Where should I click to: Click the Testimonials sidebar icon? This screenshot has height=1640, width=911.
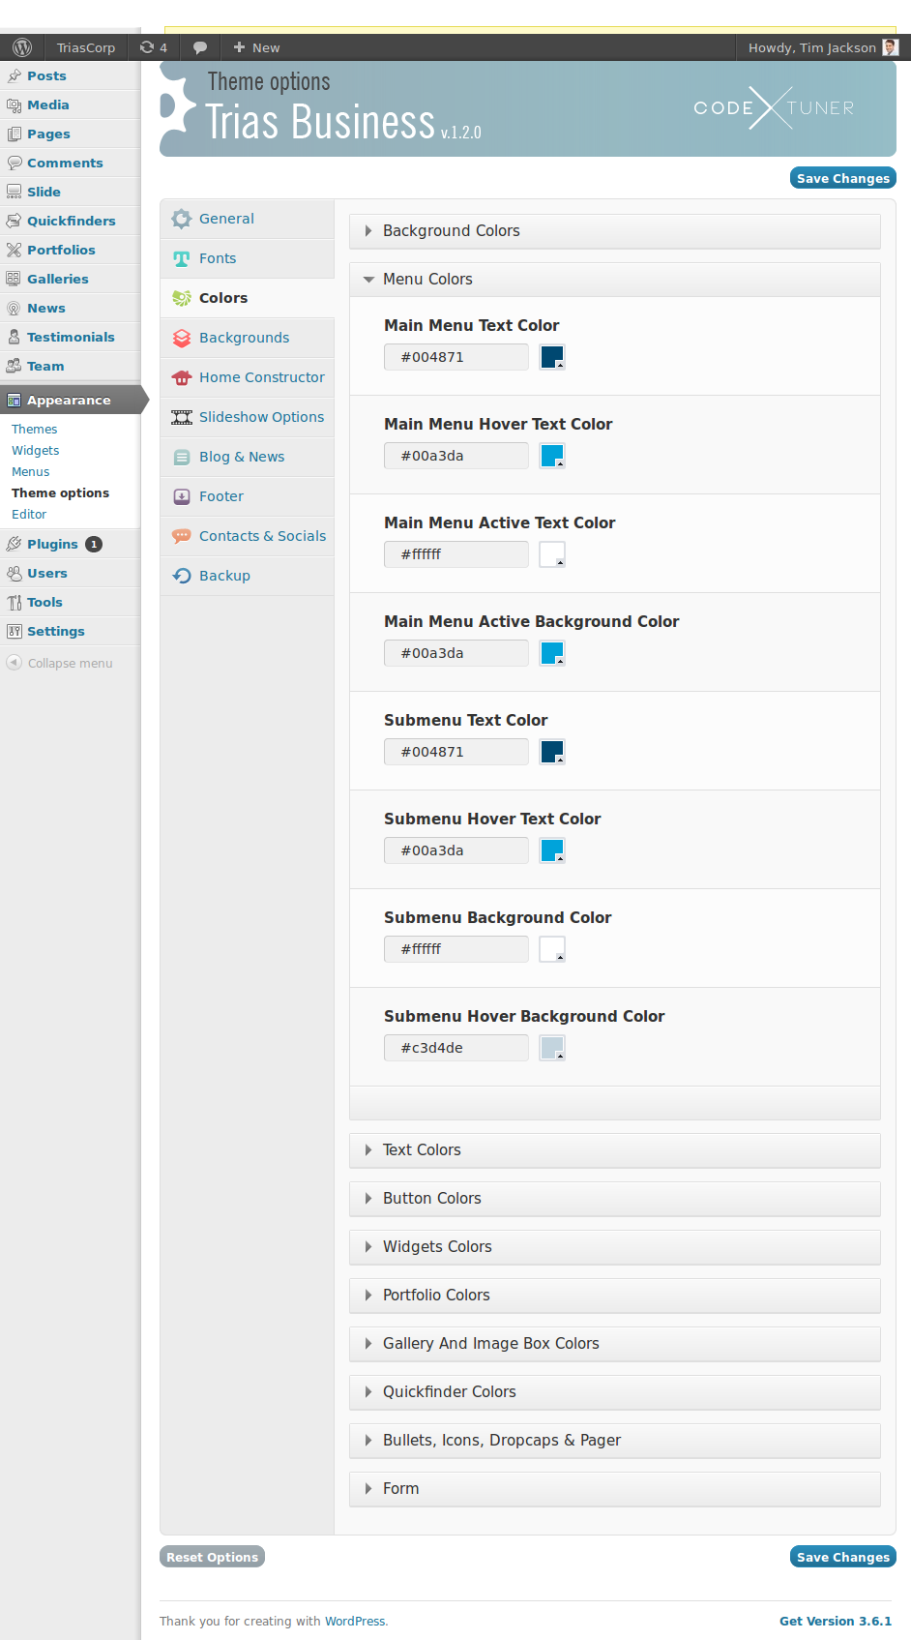pyautogui.click(x=15, y=337)
